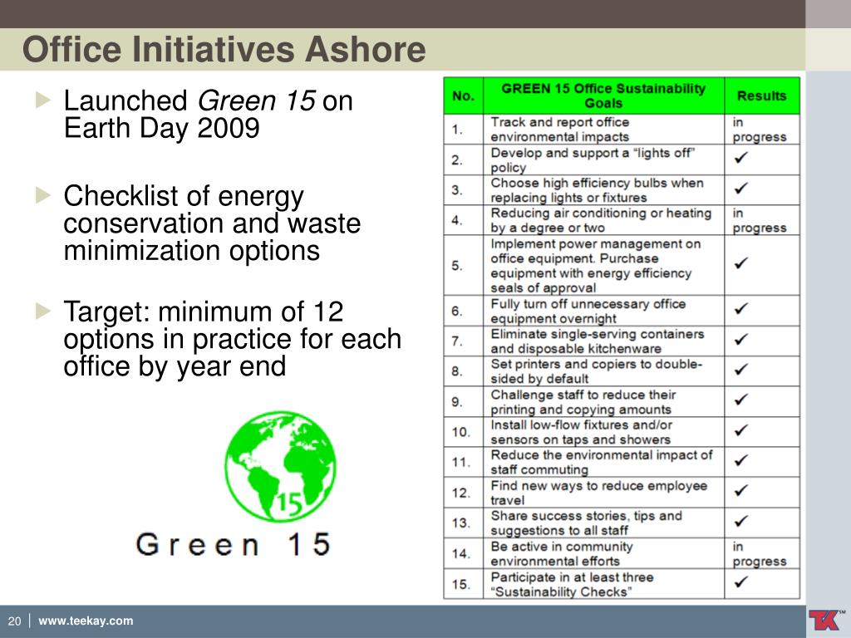The image size is (851, 638).
Task: Click the checkmark for reduce printing goal
Action: coord(740,400)
